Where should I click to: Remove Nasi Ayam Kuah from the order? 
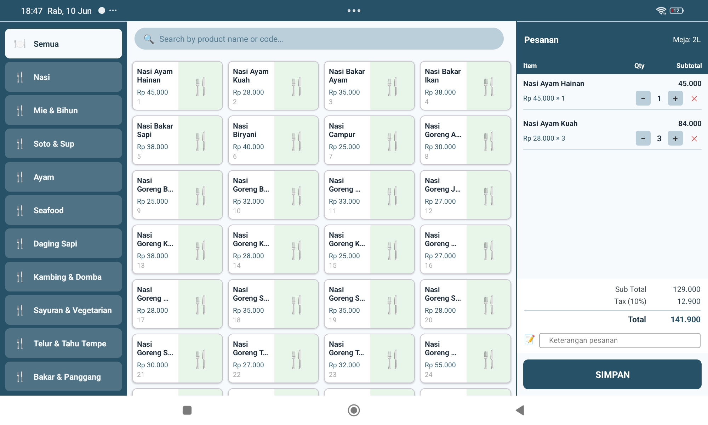pos(694,138)
